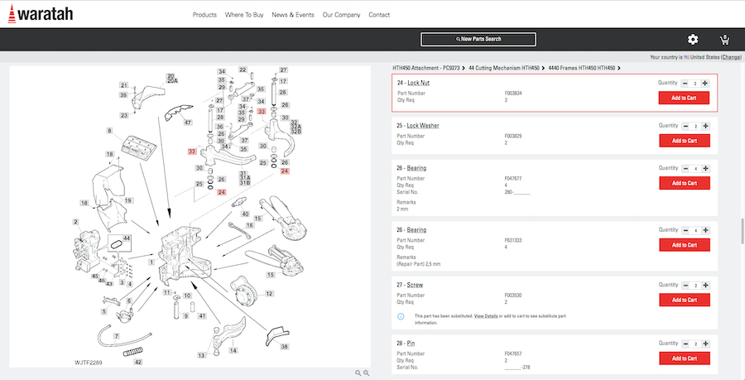Select callout 16 in the diagram

point(250,225)
